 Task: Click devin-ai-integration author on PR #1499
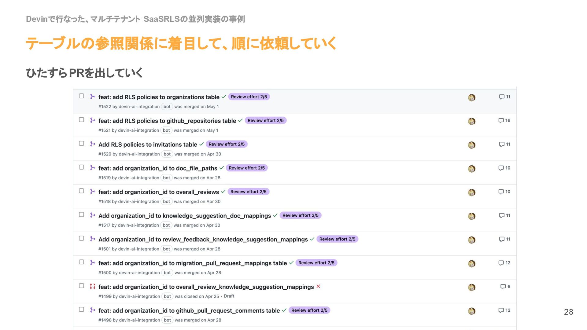pos(139,296)
